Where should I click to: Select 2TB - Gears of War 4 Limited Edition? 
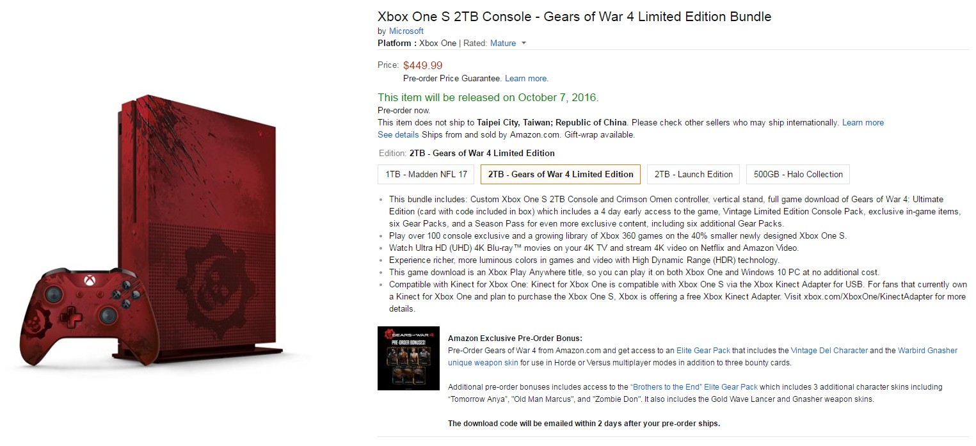[x=560, y=174]
